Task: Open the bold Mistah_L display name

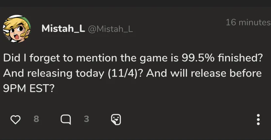Action: pos(63,29)
